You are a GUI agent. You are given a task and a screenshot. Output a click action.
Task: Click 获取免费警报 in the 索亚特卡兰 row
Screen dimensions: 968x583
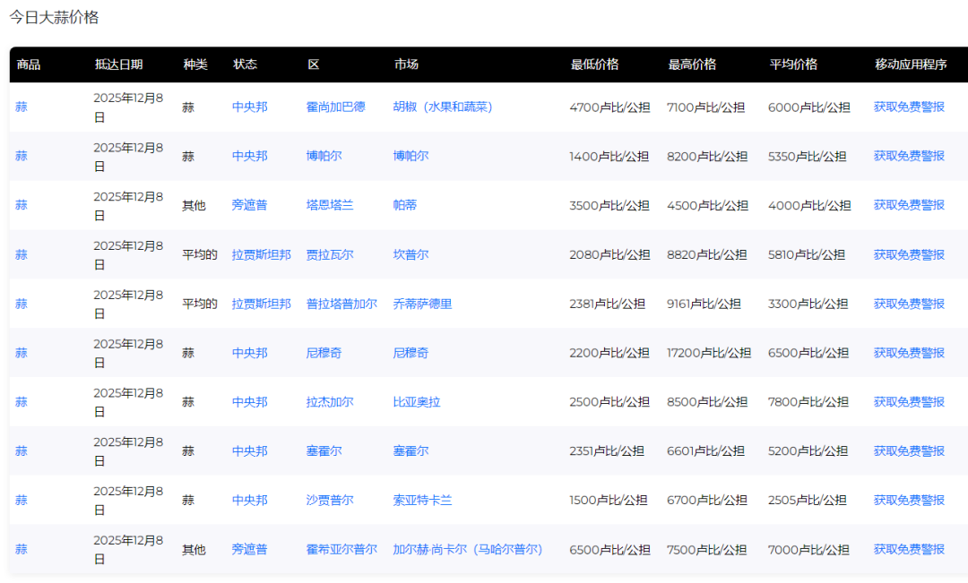909,501
